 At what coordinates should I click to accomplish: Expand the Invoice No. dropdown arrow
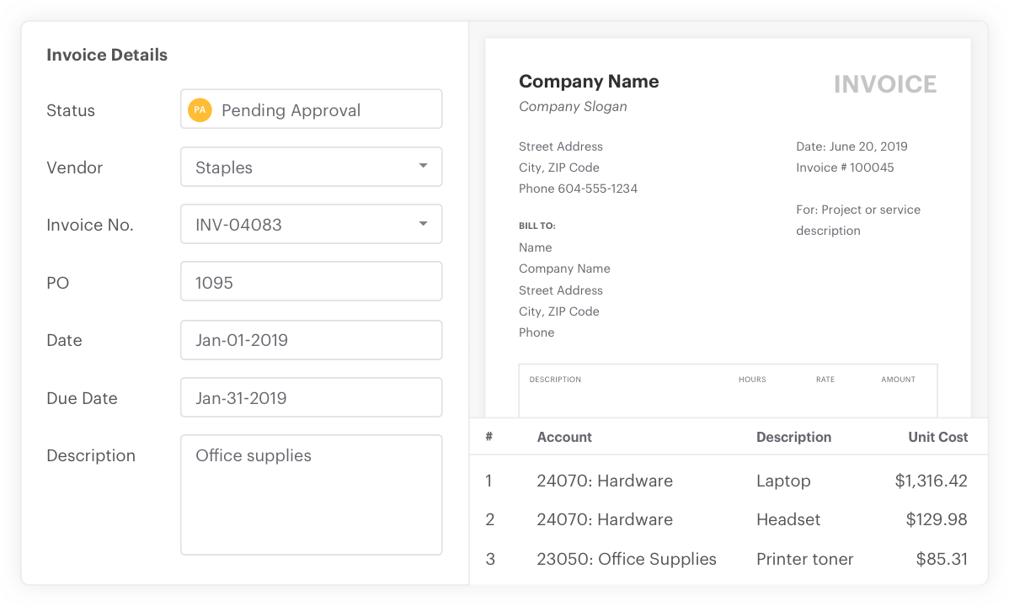tap(423, 224)
